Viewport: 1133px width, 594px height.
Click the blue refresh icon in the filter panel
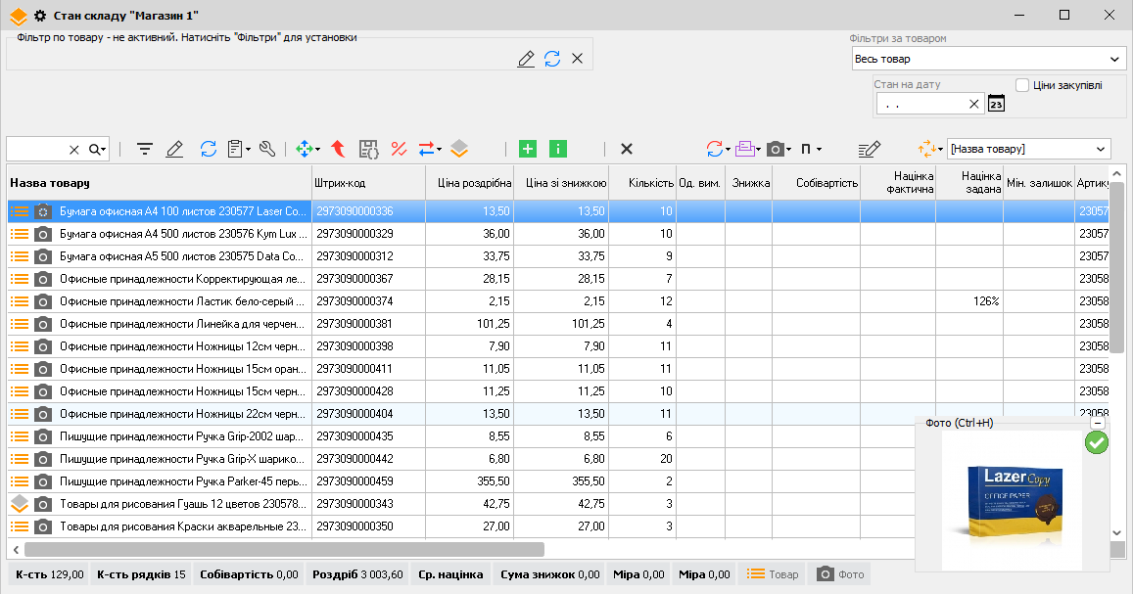(x=552, y=59)
